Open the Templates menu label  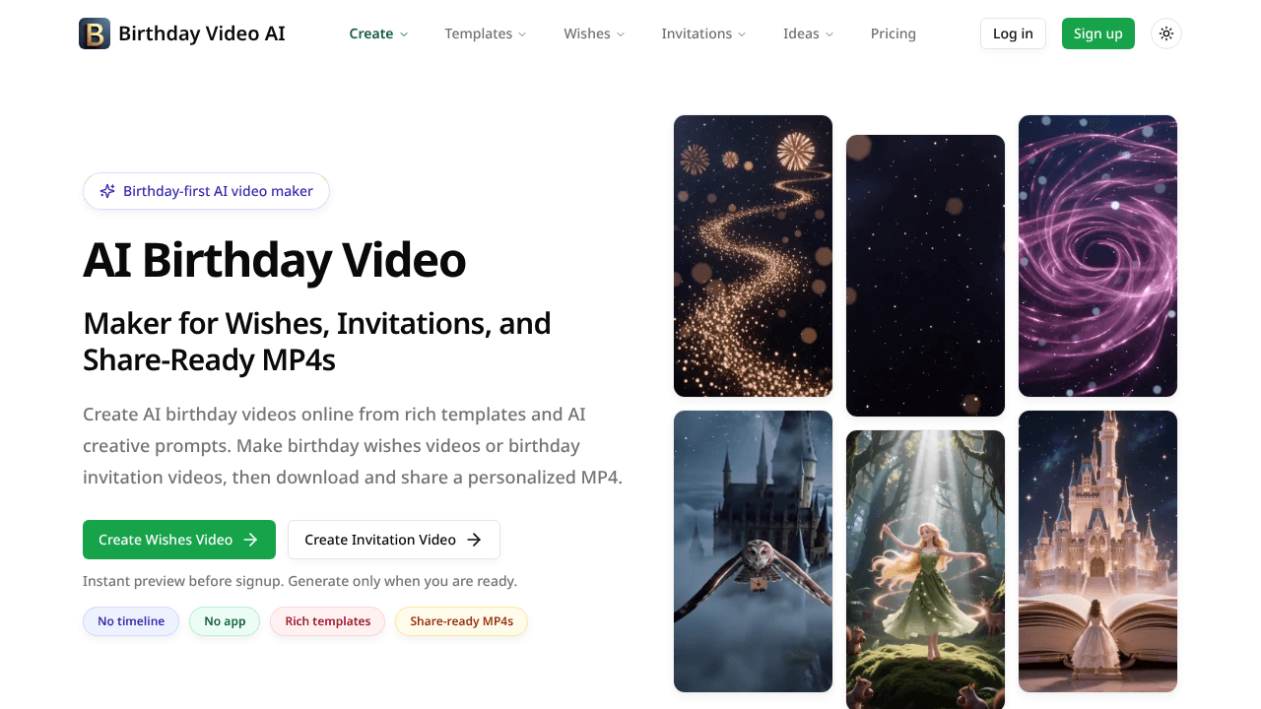pyautogui.click(x=478, y=33)
